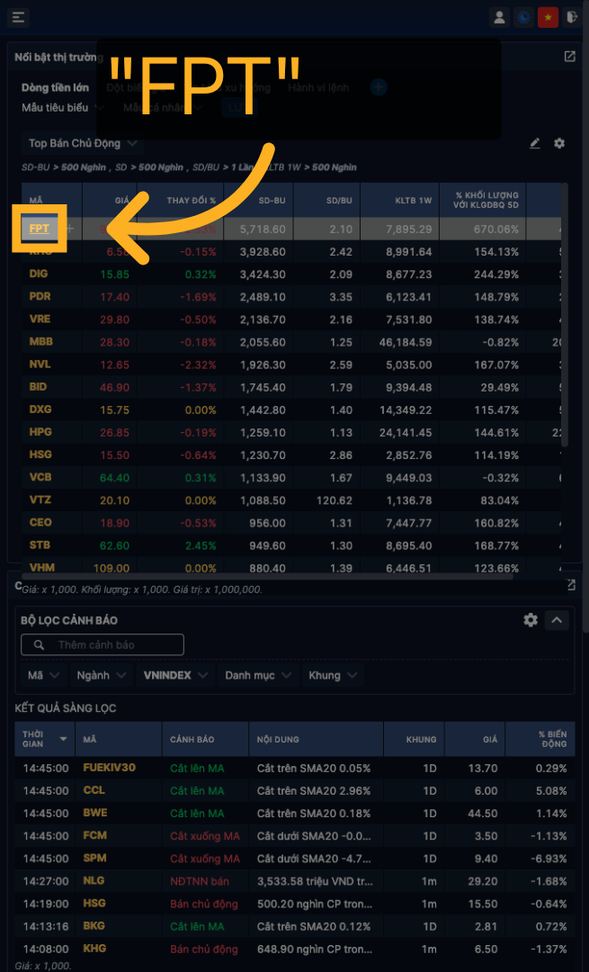Toggle the light/dark theme icon

[523, 17]
